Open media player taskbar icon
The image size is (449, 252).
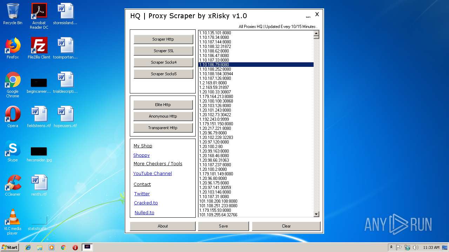[x=52, y=247]
